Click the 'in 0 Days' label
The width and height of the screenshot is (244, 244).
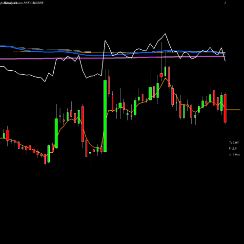[234, 155]
